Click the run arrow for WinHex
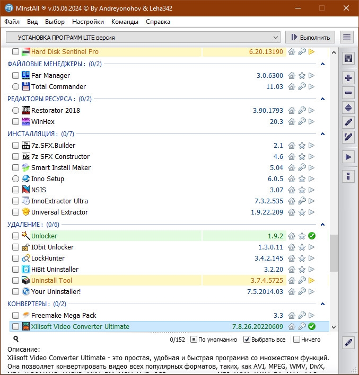This screenshot has width=359, height=375. click(311, 122)
